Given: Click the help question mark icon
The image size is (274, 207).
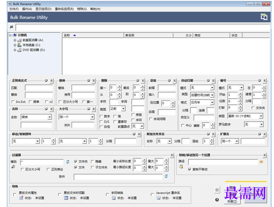Looking at the screenshot, I should tap(217, 199).
